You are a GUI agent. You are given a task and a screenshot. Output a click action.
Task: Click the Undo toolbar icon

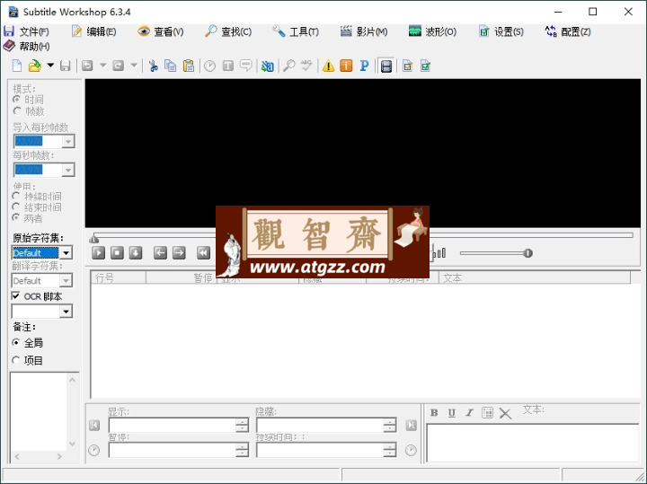pos(87,66)
